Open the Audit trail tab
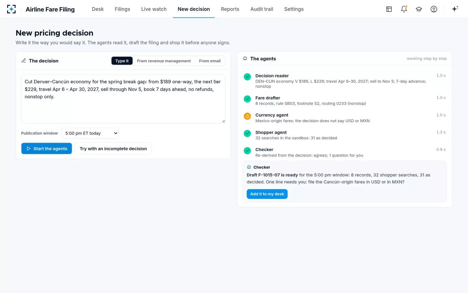The width and height of the screenshot is (468, 293). 262,9
